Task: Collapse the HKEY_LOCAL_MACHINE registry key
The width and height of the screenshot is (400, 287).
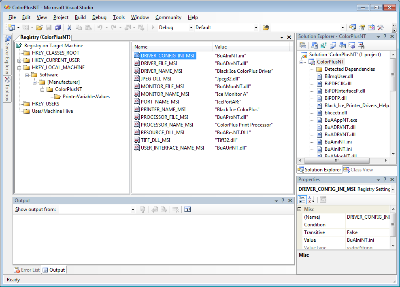Action: (19, 68)
